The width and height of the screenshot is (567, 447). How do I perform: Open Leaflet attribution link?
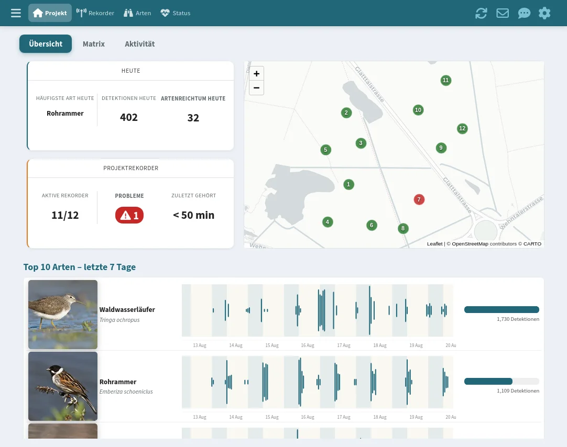coord(434,244)
